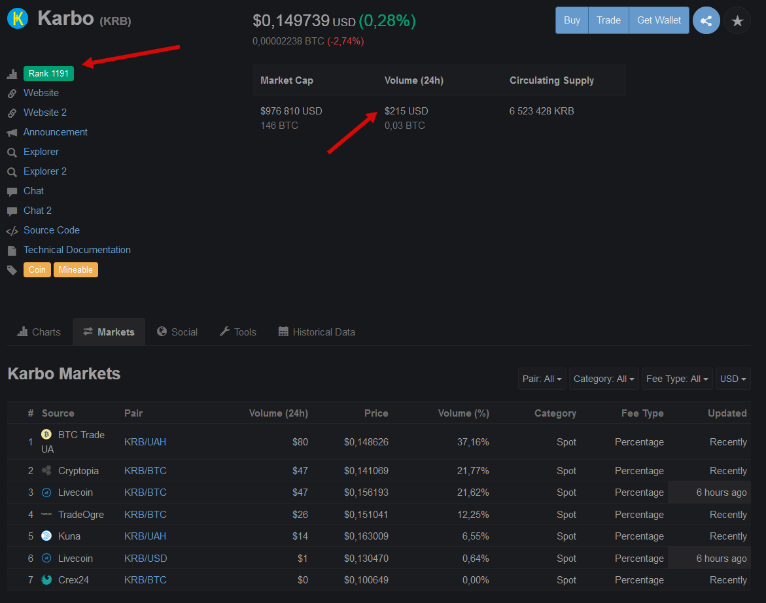The image size is (766, 603).
Task: Open KRB/BTC pair for Crex24
Action: coord(145,580)
